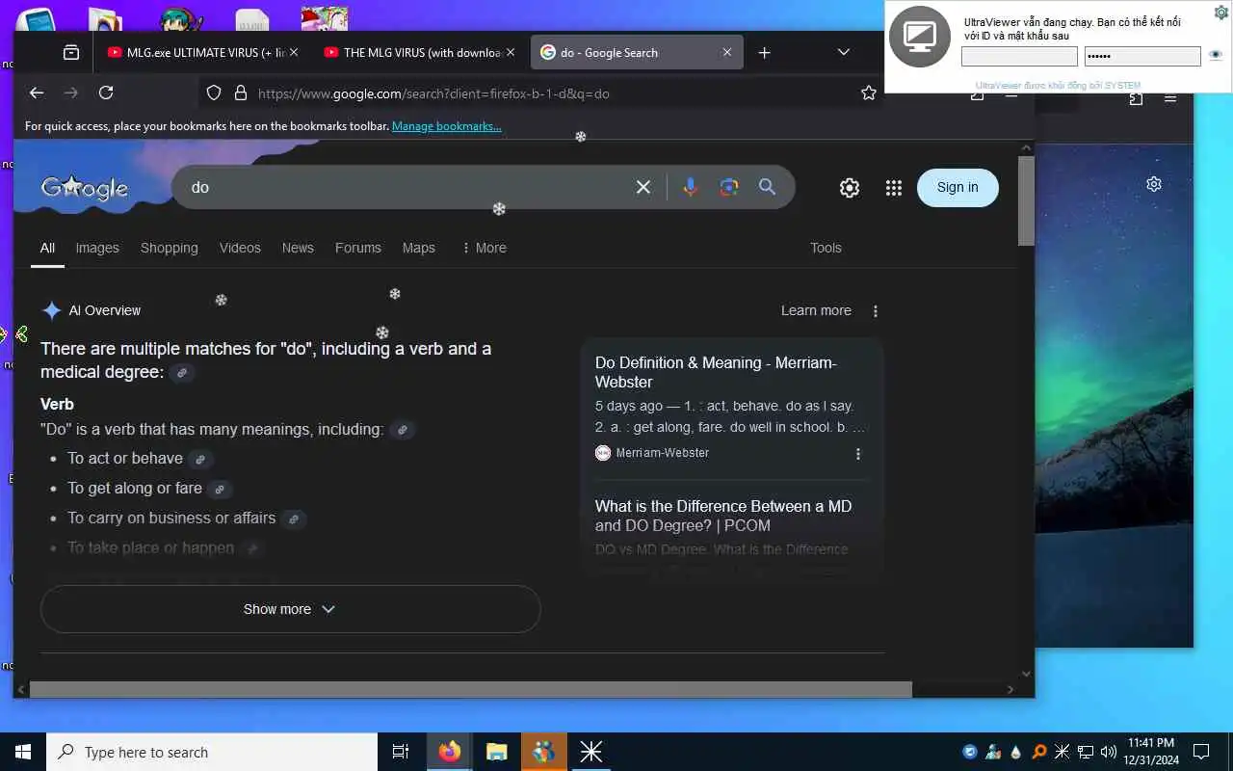Screen dimensions: 1233x771
Task: Open the clock showing 11:41 PM
Action: tap(1150, 752)
